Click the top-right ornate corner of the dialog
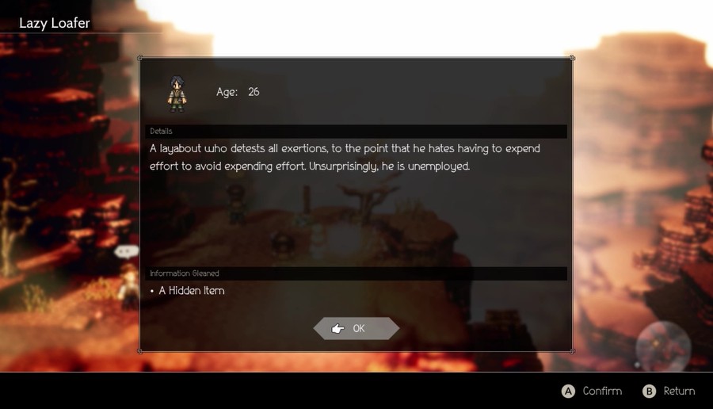Viewport: 713px width, 409px height. tap(572, 58)
